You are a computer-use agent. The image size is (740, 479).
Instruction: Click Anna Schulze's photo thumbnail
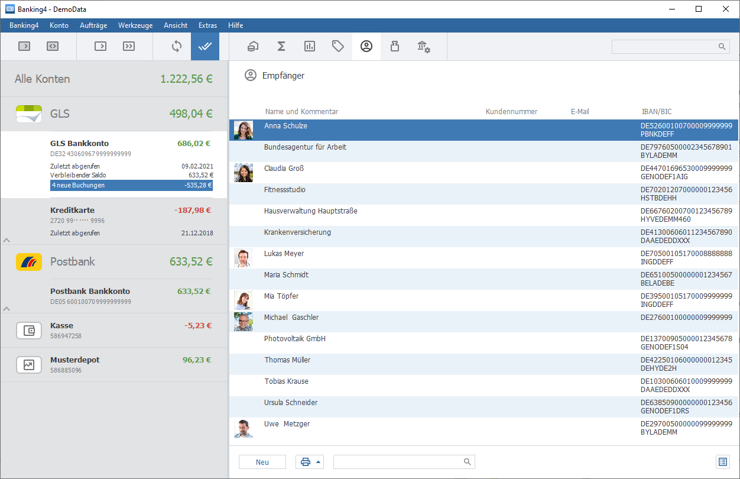coord(244,130)
